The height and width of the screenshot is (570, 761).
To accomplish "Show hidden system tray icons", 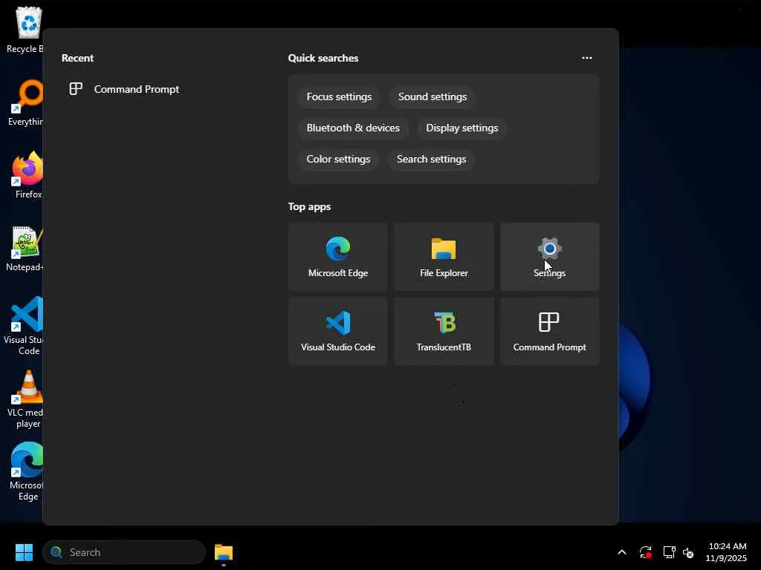I will pyautogui.click(x=622, y=552).
